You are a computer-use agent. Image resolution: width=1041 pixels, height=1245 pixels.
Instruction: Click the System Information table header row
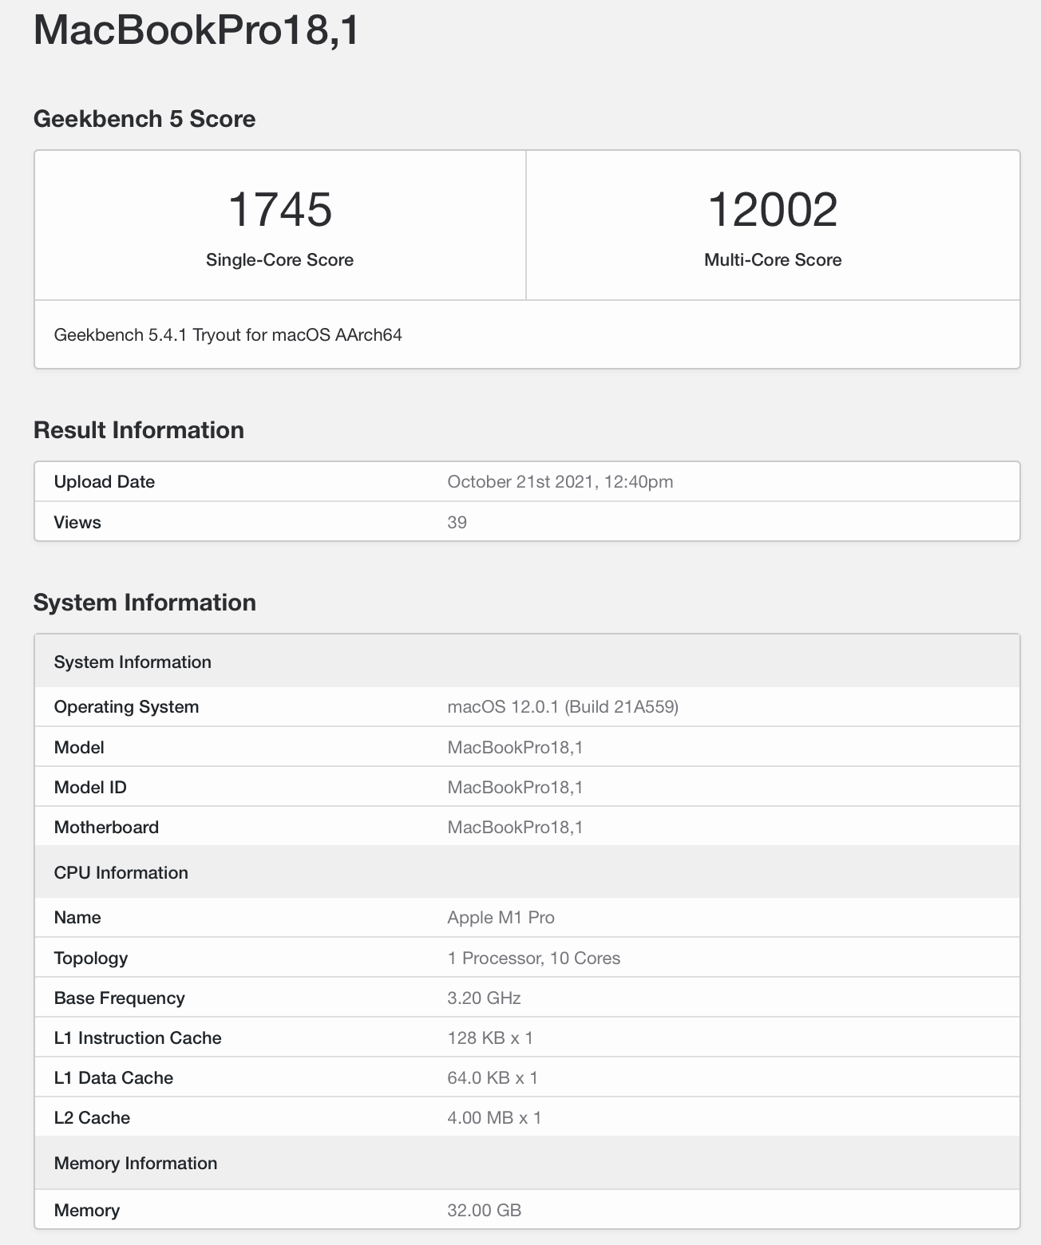tap(133, 662)
